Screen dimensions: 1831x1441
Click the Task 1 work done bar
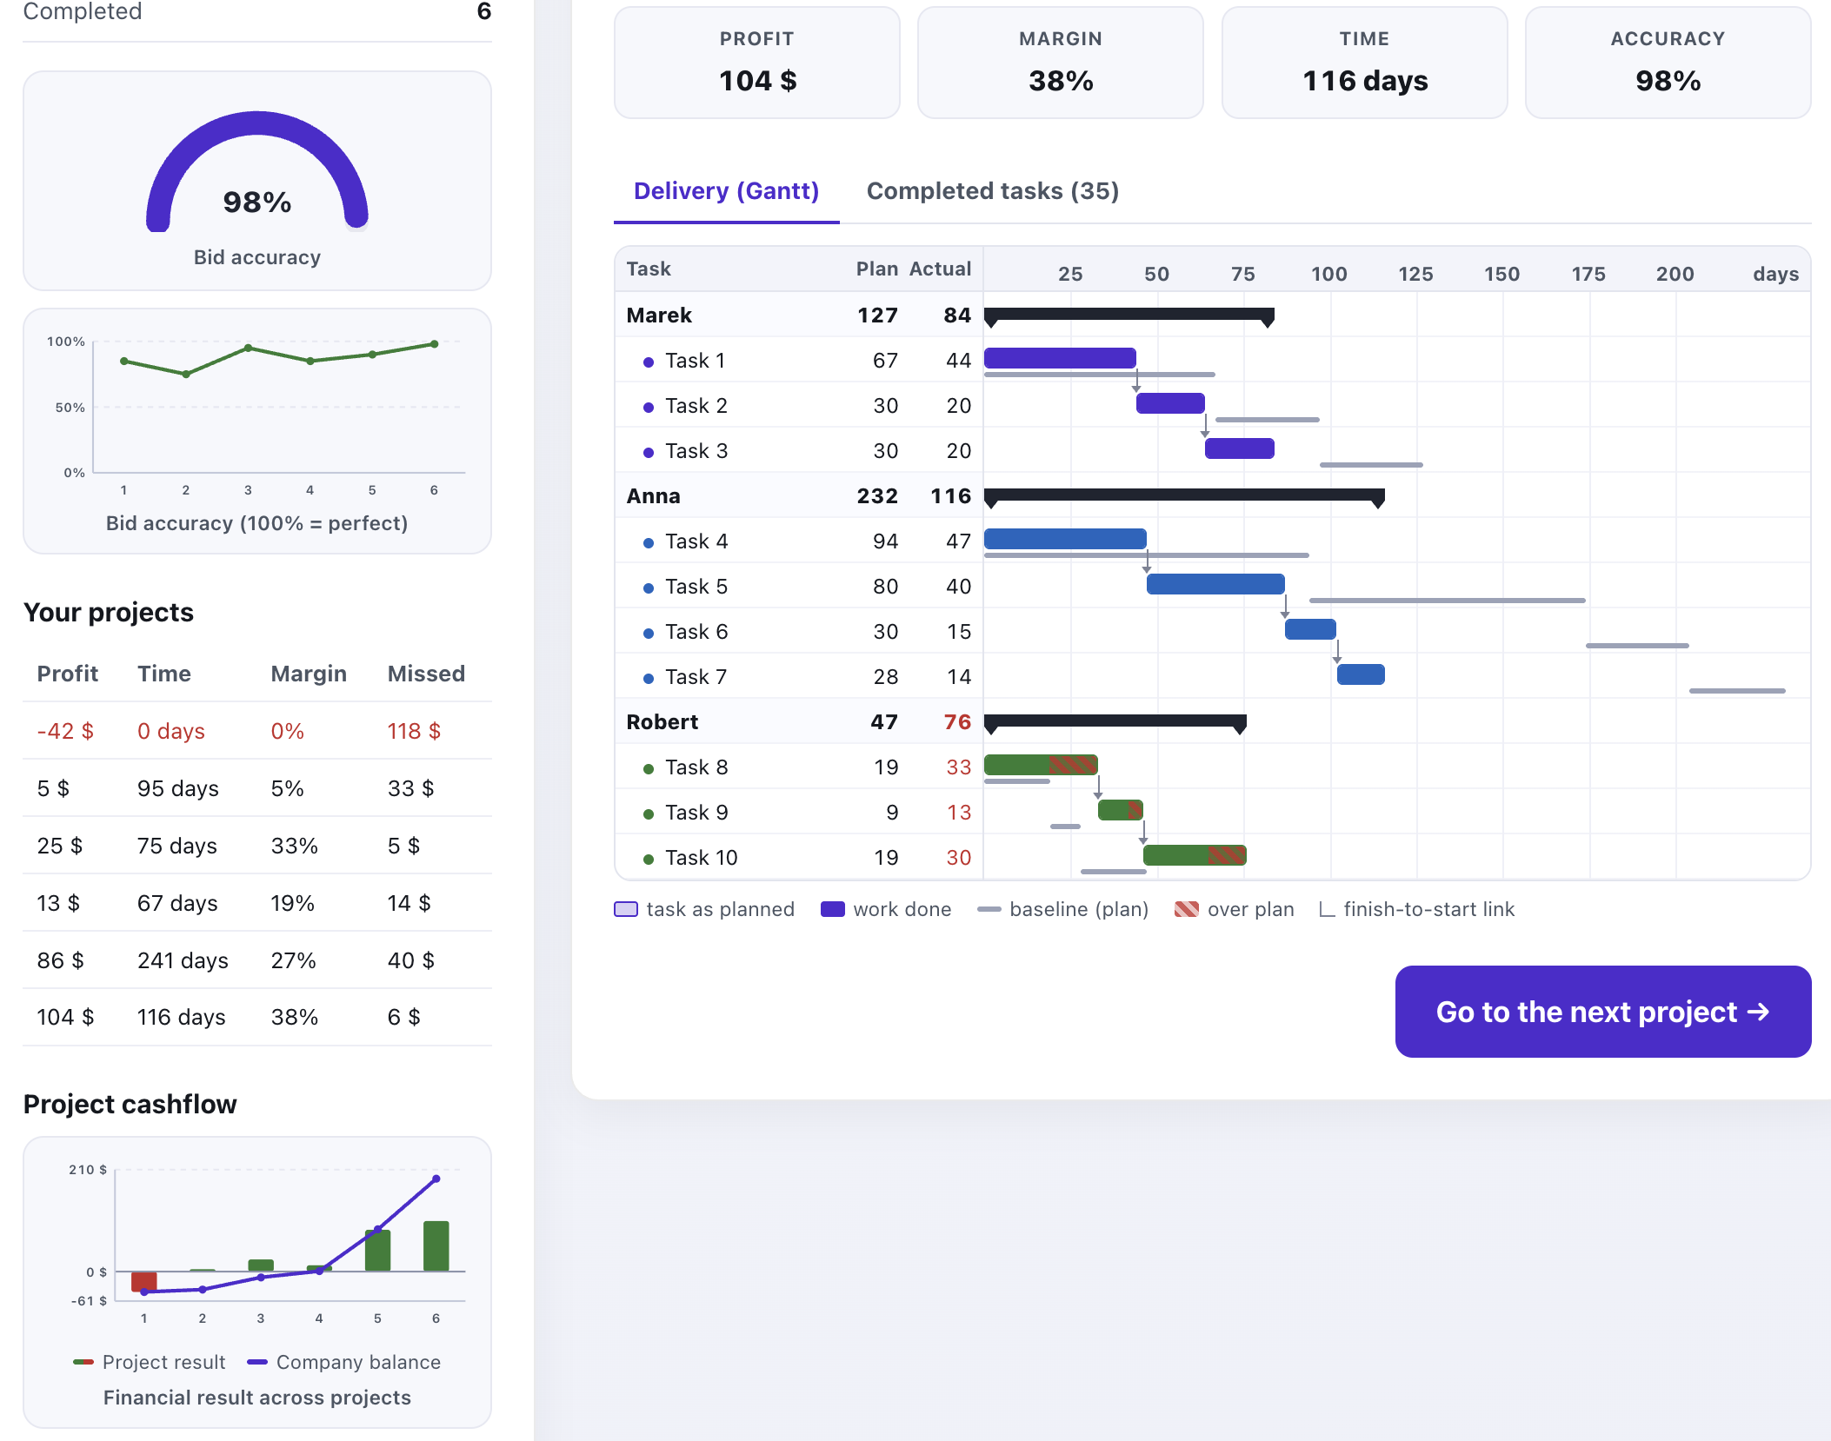pos(1060,358)
